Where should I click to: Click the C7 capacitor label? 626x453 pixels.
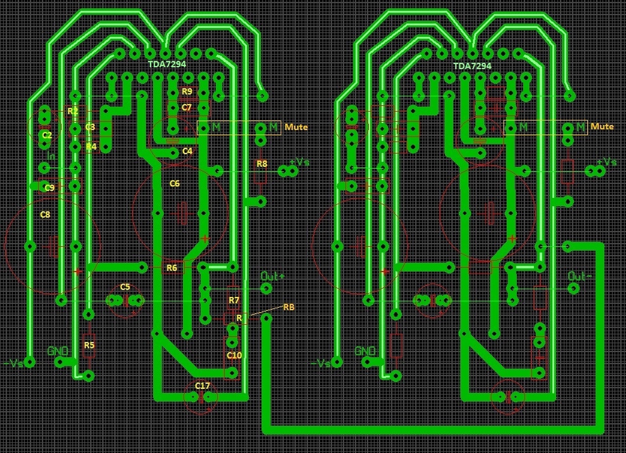point(187,107)
